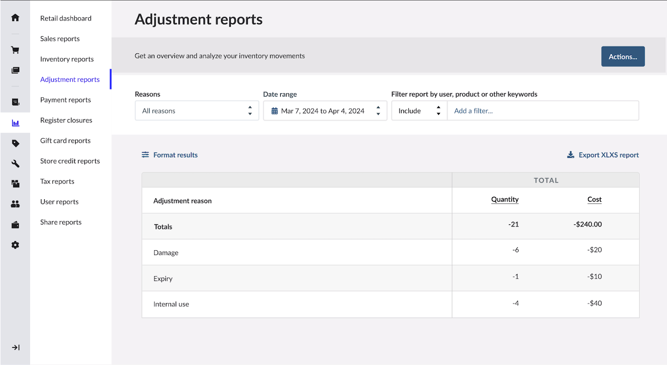Open the shopping cart icon
Viewport: 667px width, 365px height.
15,50
